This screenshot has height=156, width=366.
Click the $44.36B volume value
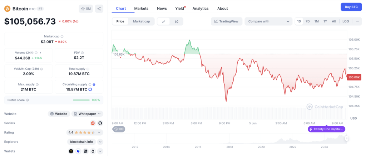point(23,58)
